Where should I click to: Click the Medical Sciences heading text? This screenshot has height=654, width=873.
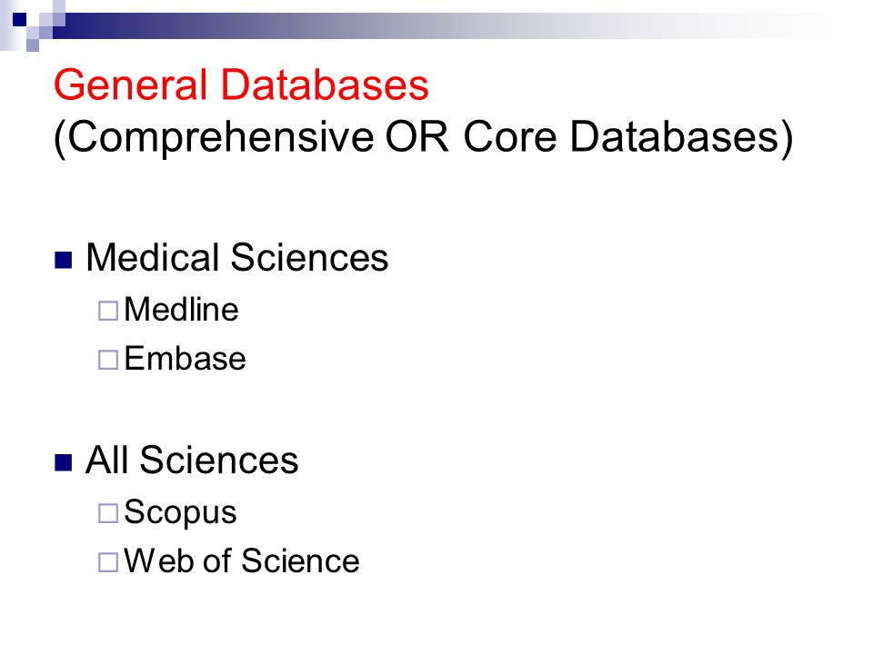click(x=237, y=257)
